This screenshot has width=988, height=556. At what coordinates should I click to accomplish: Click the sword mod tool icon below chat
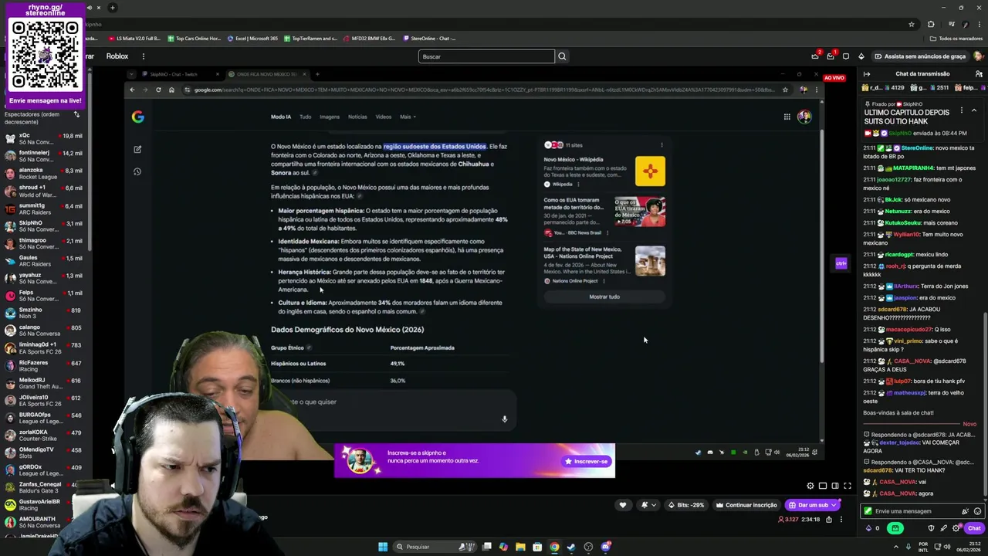pyautogui.click(x=944, y=528)
